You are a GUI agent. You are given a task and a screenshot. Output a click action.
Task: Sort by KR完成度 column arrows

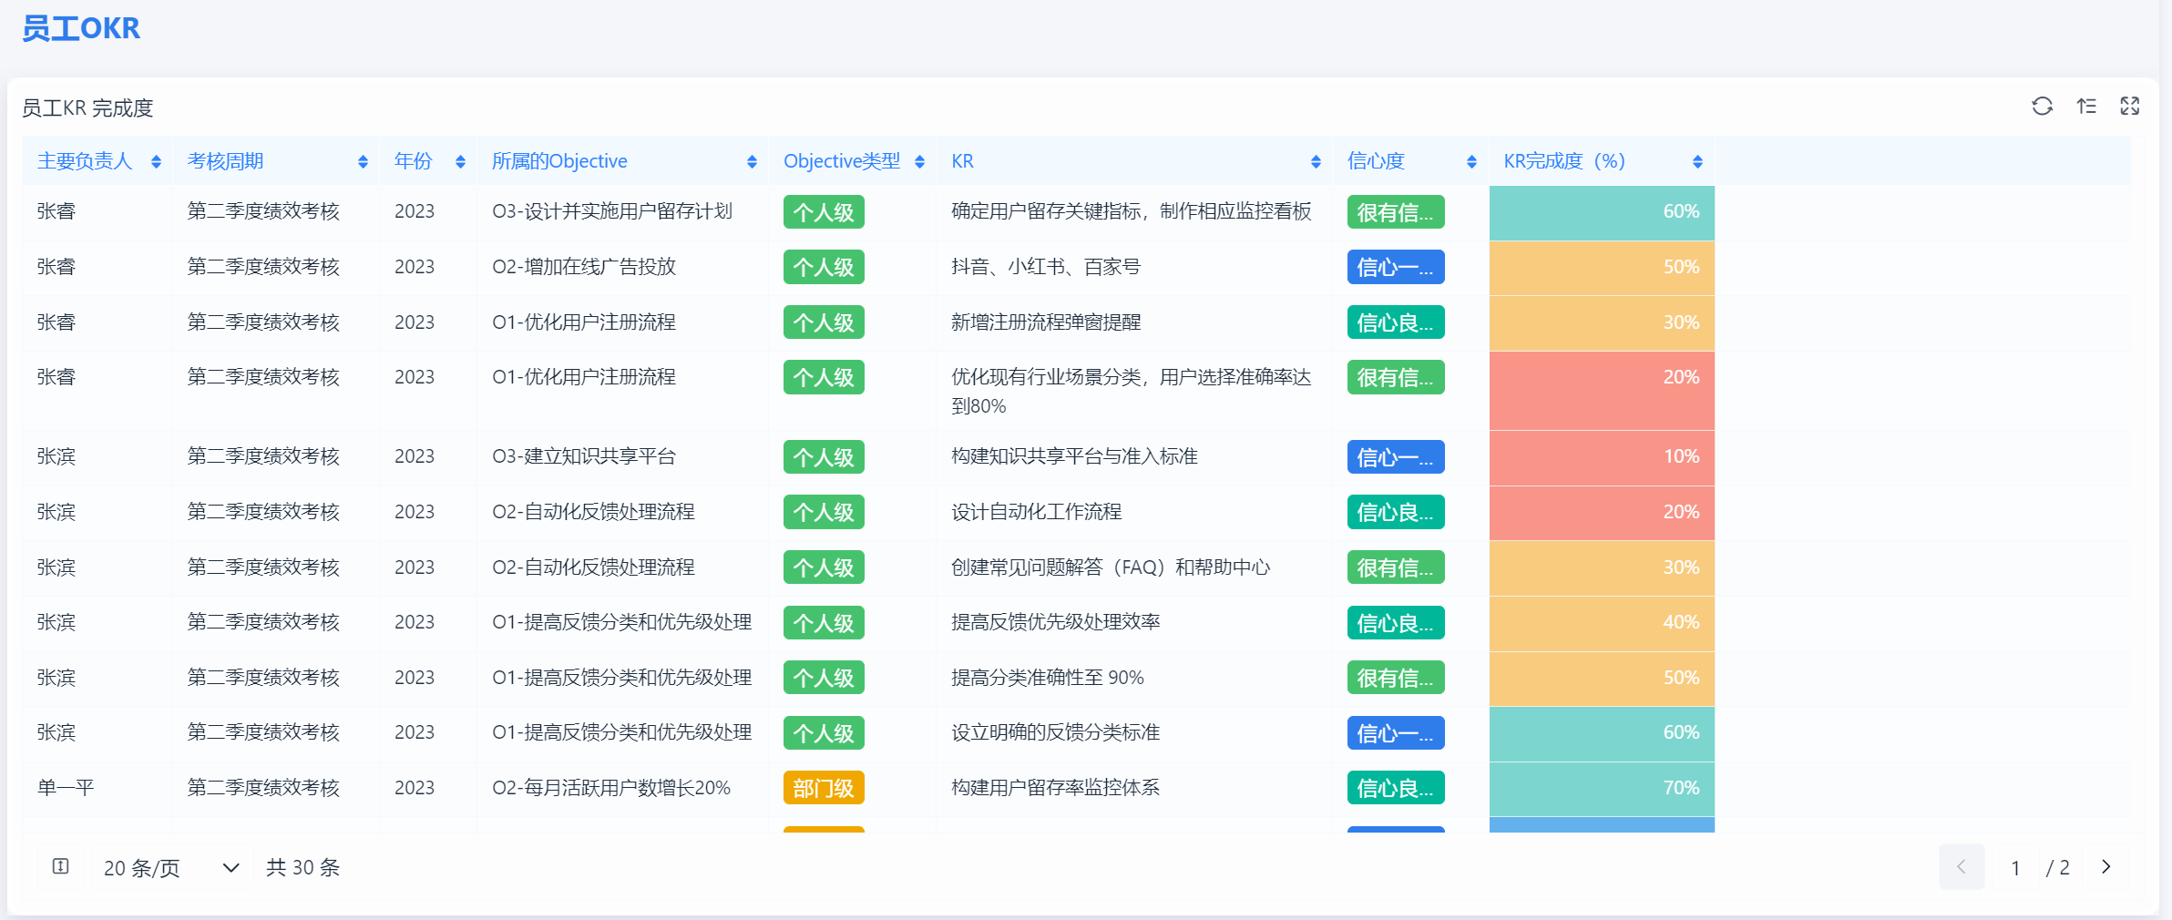[1697, 161]
